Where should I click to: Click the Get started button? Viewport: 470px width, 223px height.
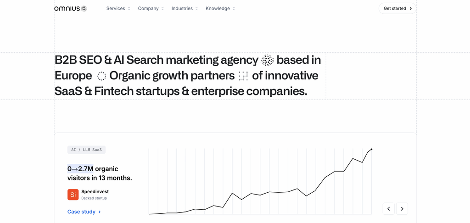click(x=397, y=8)
